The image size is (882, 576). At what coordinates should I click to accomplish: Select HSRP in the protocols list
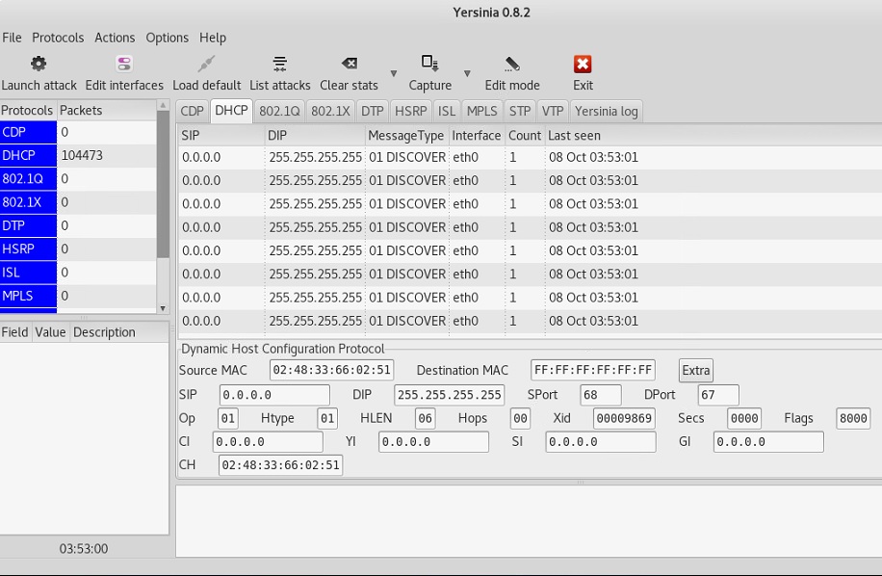click(19, 249)
